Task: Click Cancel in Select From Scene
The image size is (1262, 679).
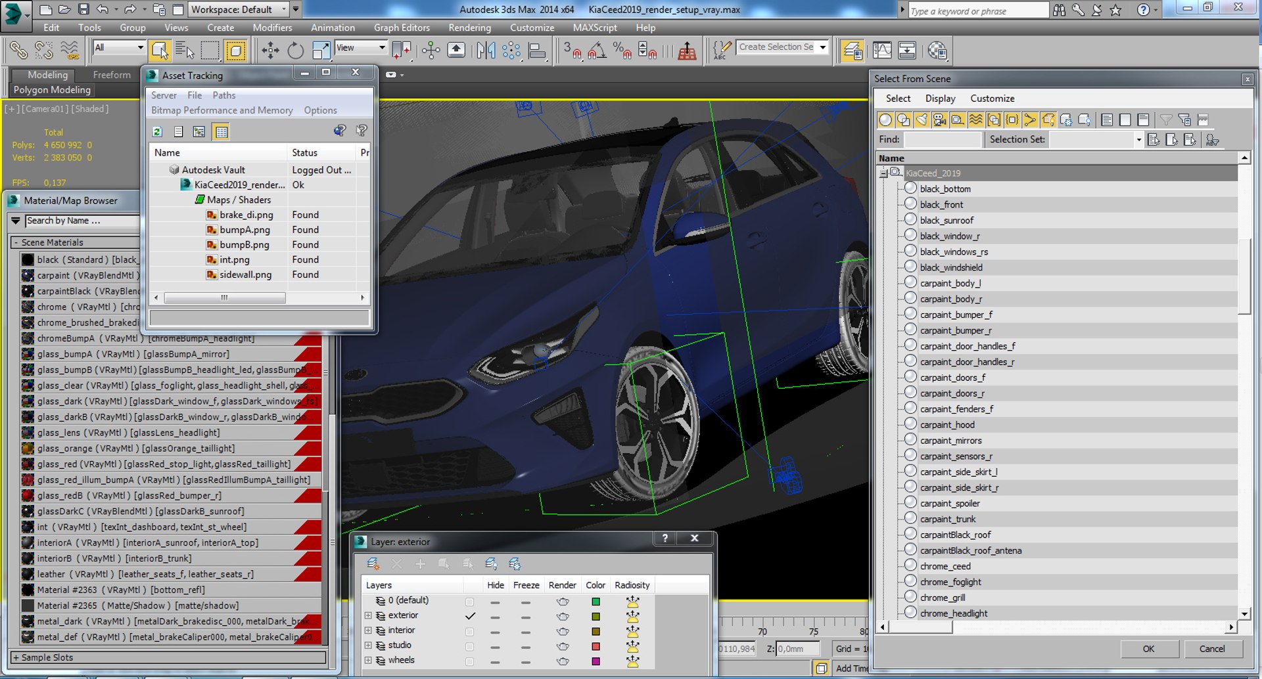Action: click(x=1212, y=649)
